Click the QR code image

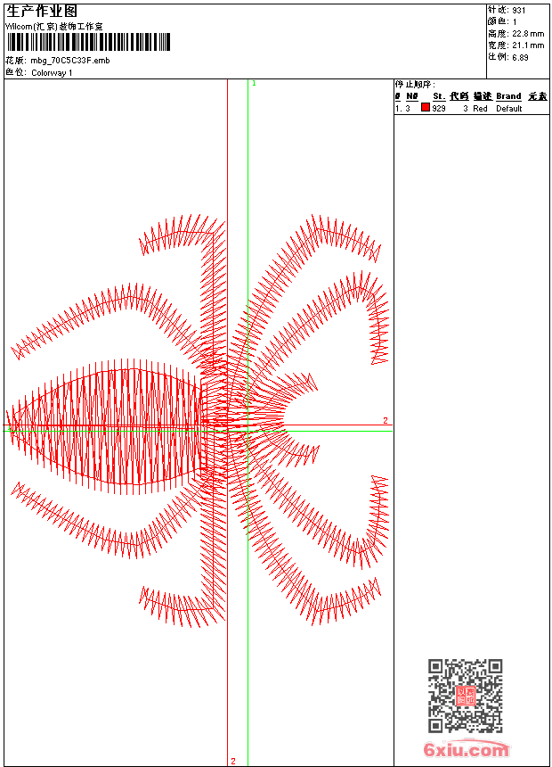click(x=466, y=696)
